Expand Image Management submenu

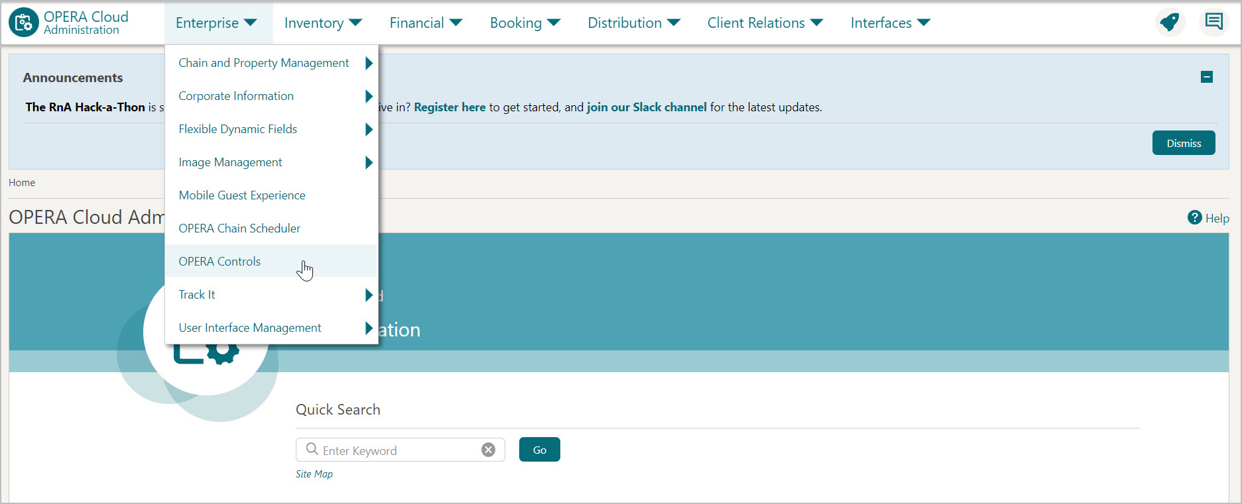coord(272,162)
